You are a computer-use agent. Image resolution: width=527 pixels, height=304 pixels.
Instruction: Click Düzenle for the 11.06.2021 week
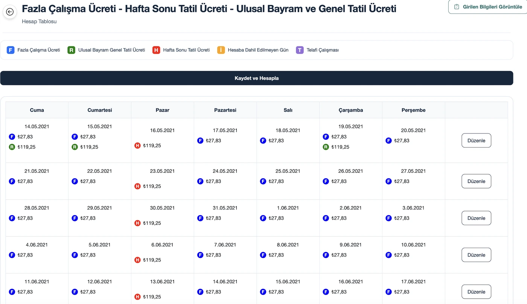coord(476,292)
